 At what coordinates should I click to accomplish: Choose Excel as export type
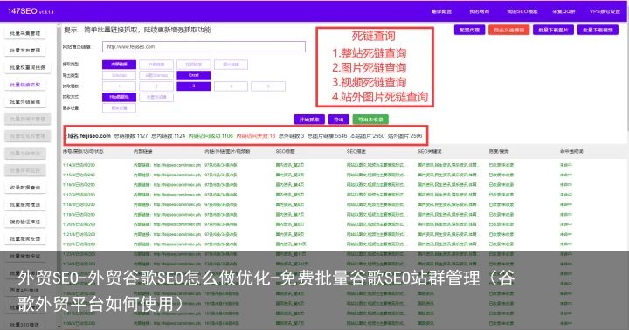coord(194,75)
